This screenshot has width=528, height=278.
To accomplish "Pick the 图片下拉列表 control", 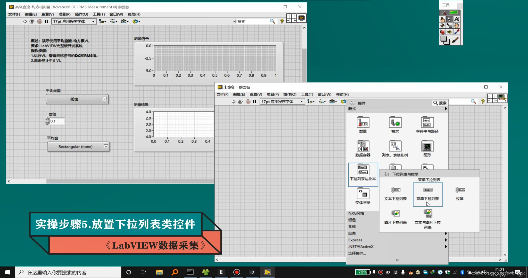I will tap(395, 218).
